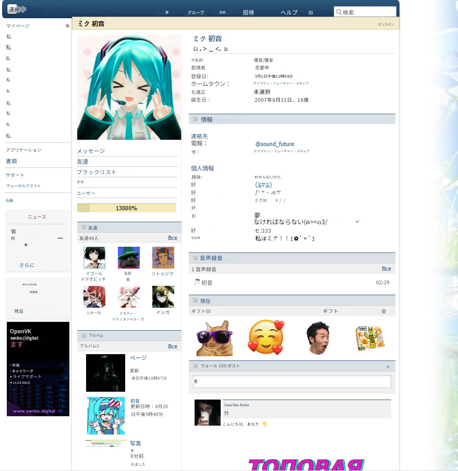Open Gaechka Rasta's post avatar
This screenshot has width=458, height=471.
tap(208, 413)
